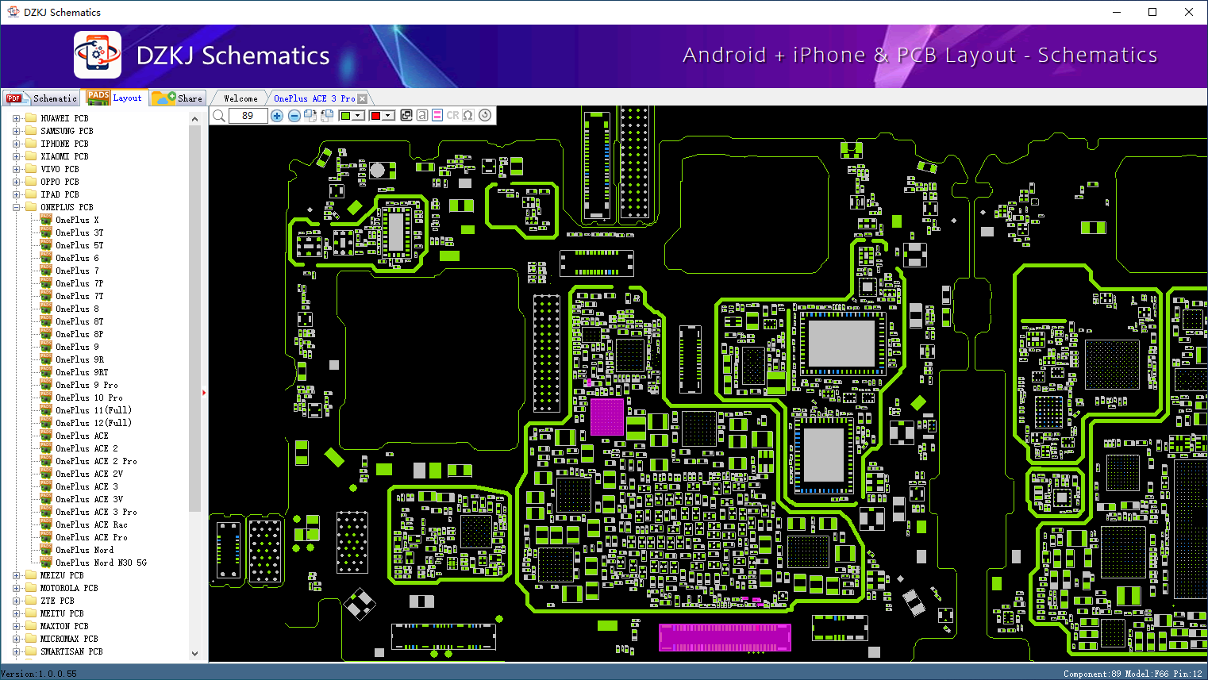Select OnePlus 9 Pro entry

pos(87,385)
